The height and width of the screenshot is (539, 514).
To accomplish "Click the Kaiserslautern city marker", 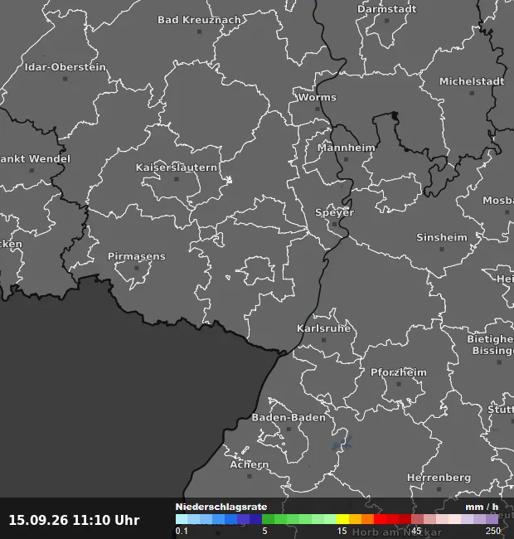I will point(177,179).
